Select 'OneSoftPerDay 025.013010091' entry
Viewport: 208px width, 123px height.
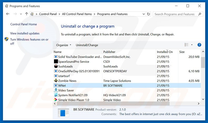click(79, 71)
